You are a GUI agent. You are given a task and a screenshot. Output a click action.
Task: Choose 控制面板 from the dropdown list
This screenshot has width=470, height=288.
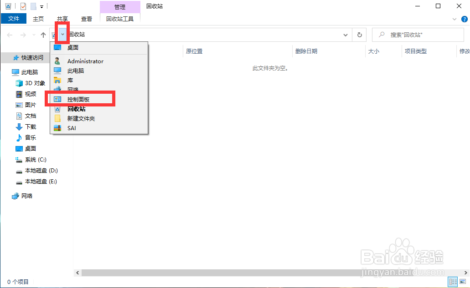(99, 99)
